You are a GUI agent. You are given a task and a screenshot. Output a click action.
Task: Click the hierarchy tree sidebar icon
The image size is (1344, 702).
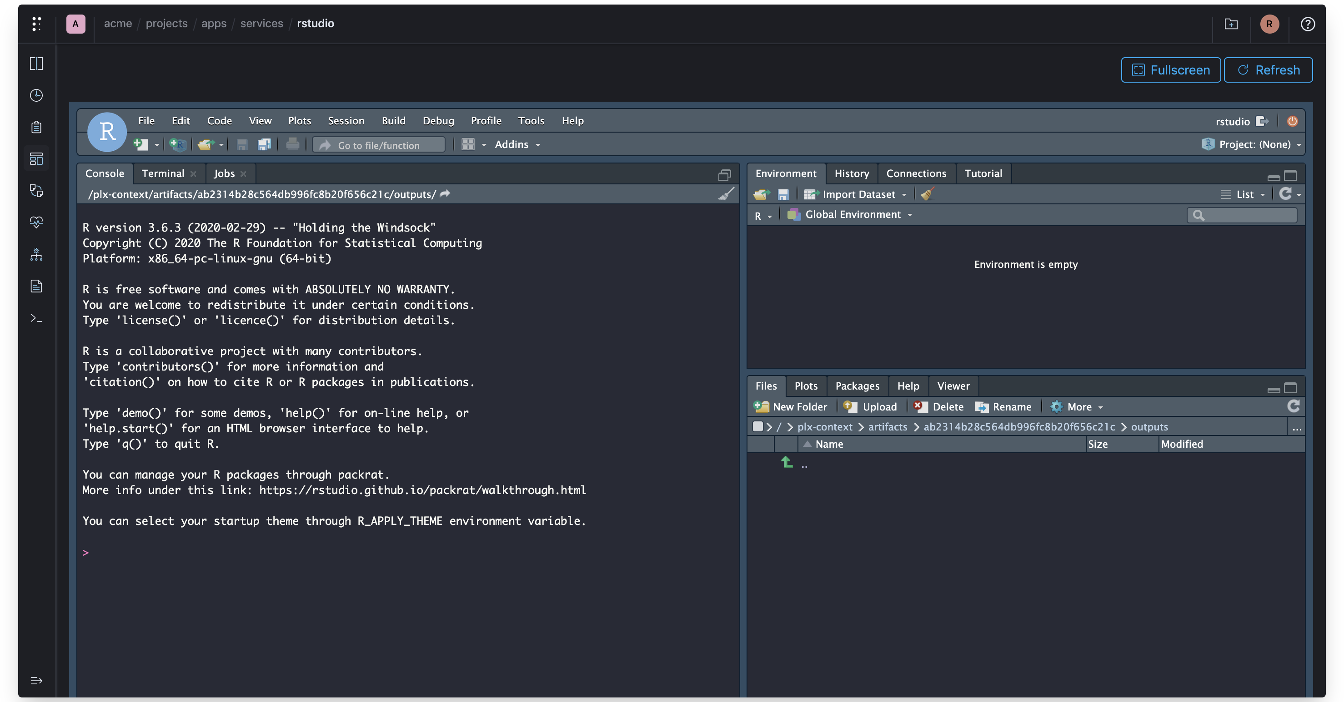click(x=36, y=254)
